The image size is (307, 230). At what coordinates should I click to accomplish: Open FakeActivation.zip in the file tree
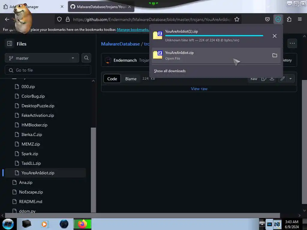coord(37,115)
